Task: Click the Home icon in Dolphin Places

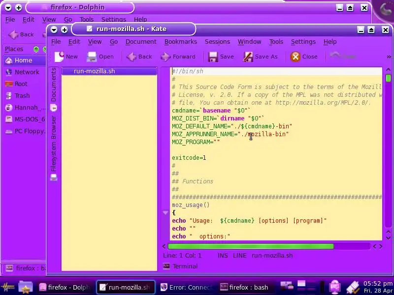Action: coord(9,60)
